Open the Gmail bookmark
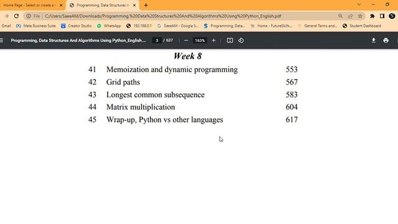 pos(6,26)
